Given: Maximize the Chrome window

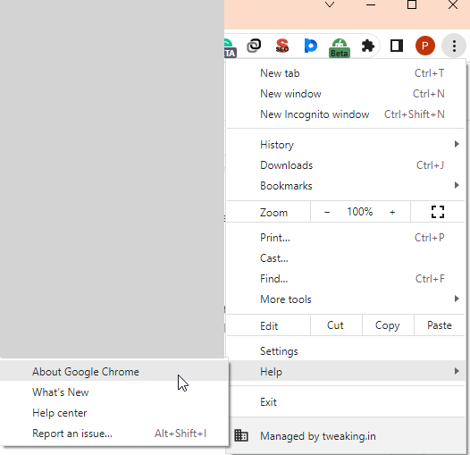Looking at the screenshot, I should [x=412, y=4].
